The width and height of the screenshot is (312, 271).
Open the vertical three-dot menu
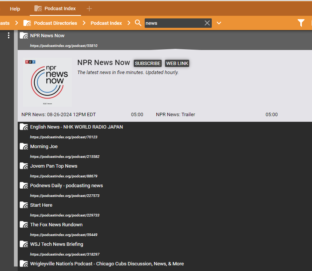[x=9, y=35]
